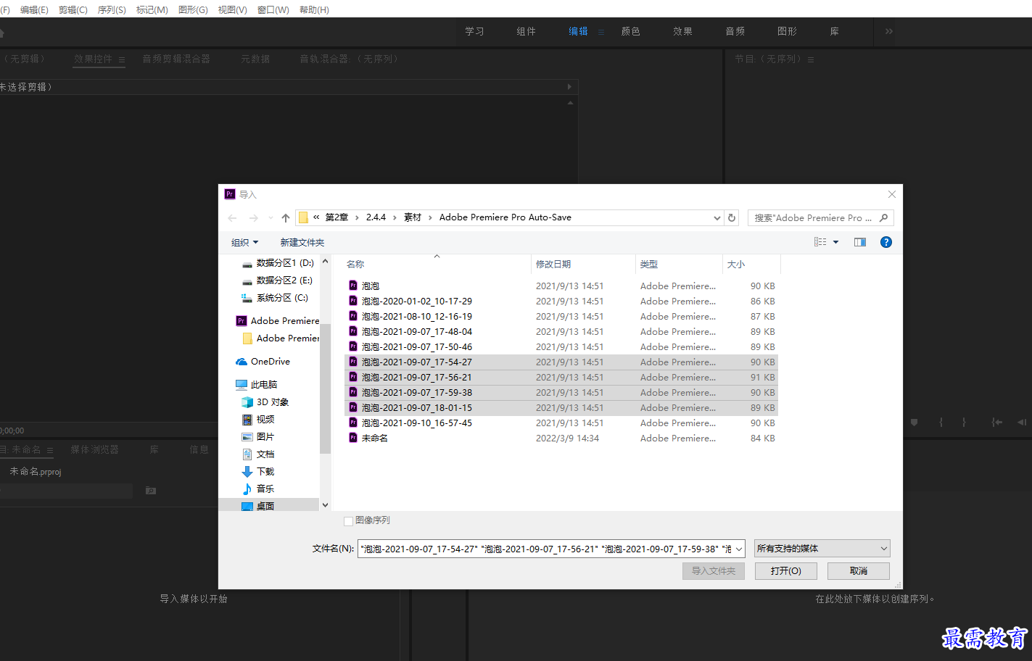Open the 标记(M) menu
This screenshot has width=1032, height=661.
152,9
